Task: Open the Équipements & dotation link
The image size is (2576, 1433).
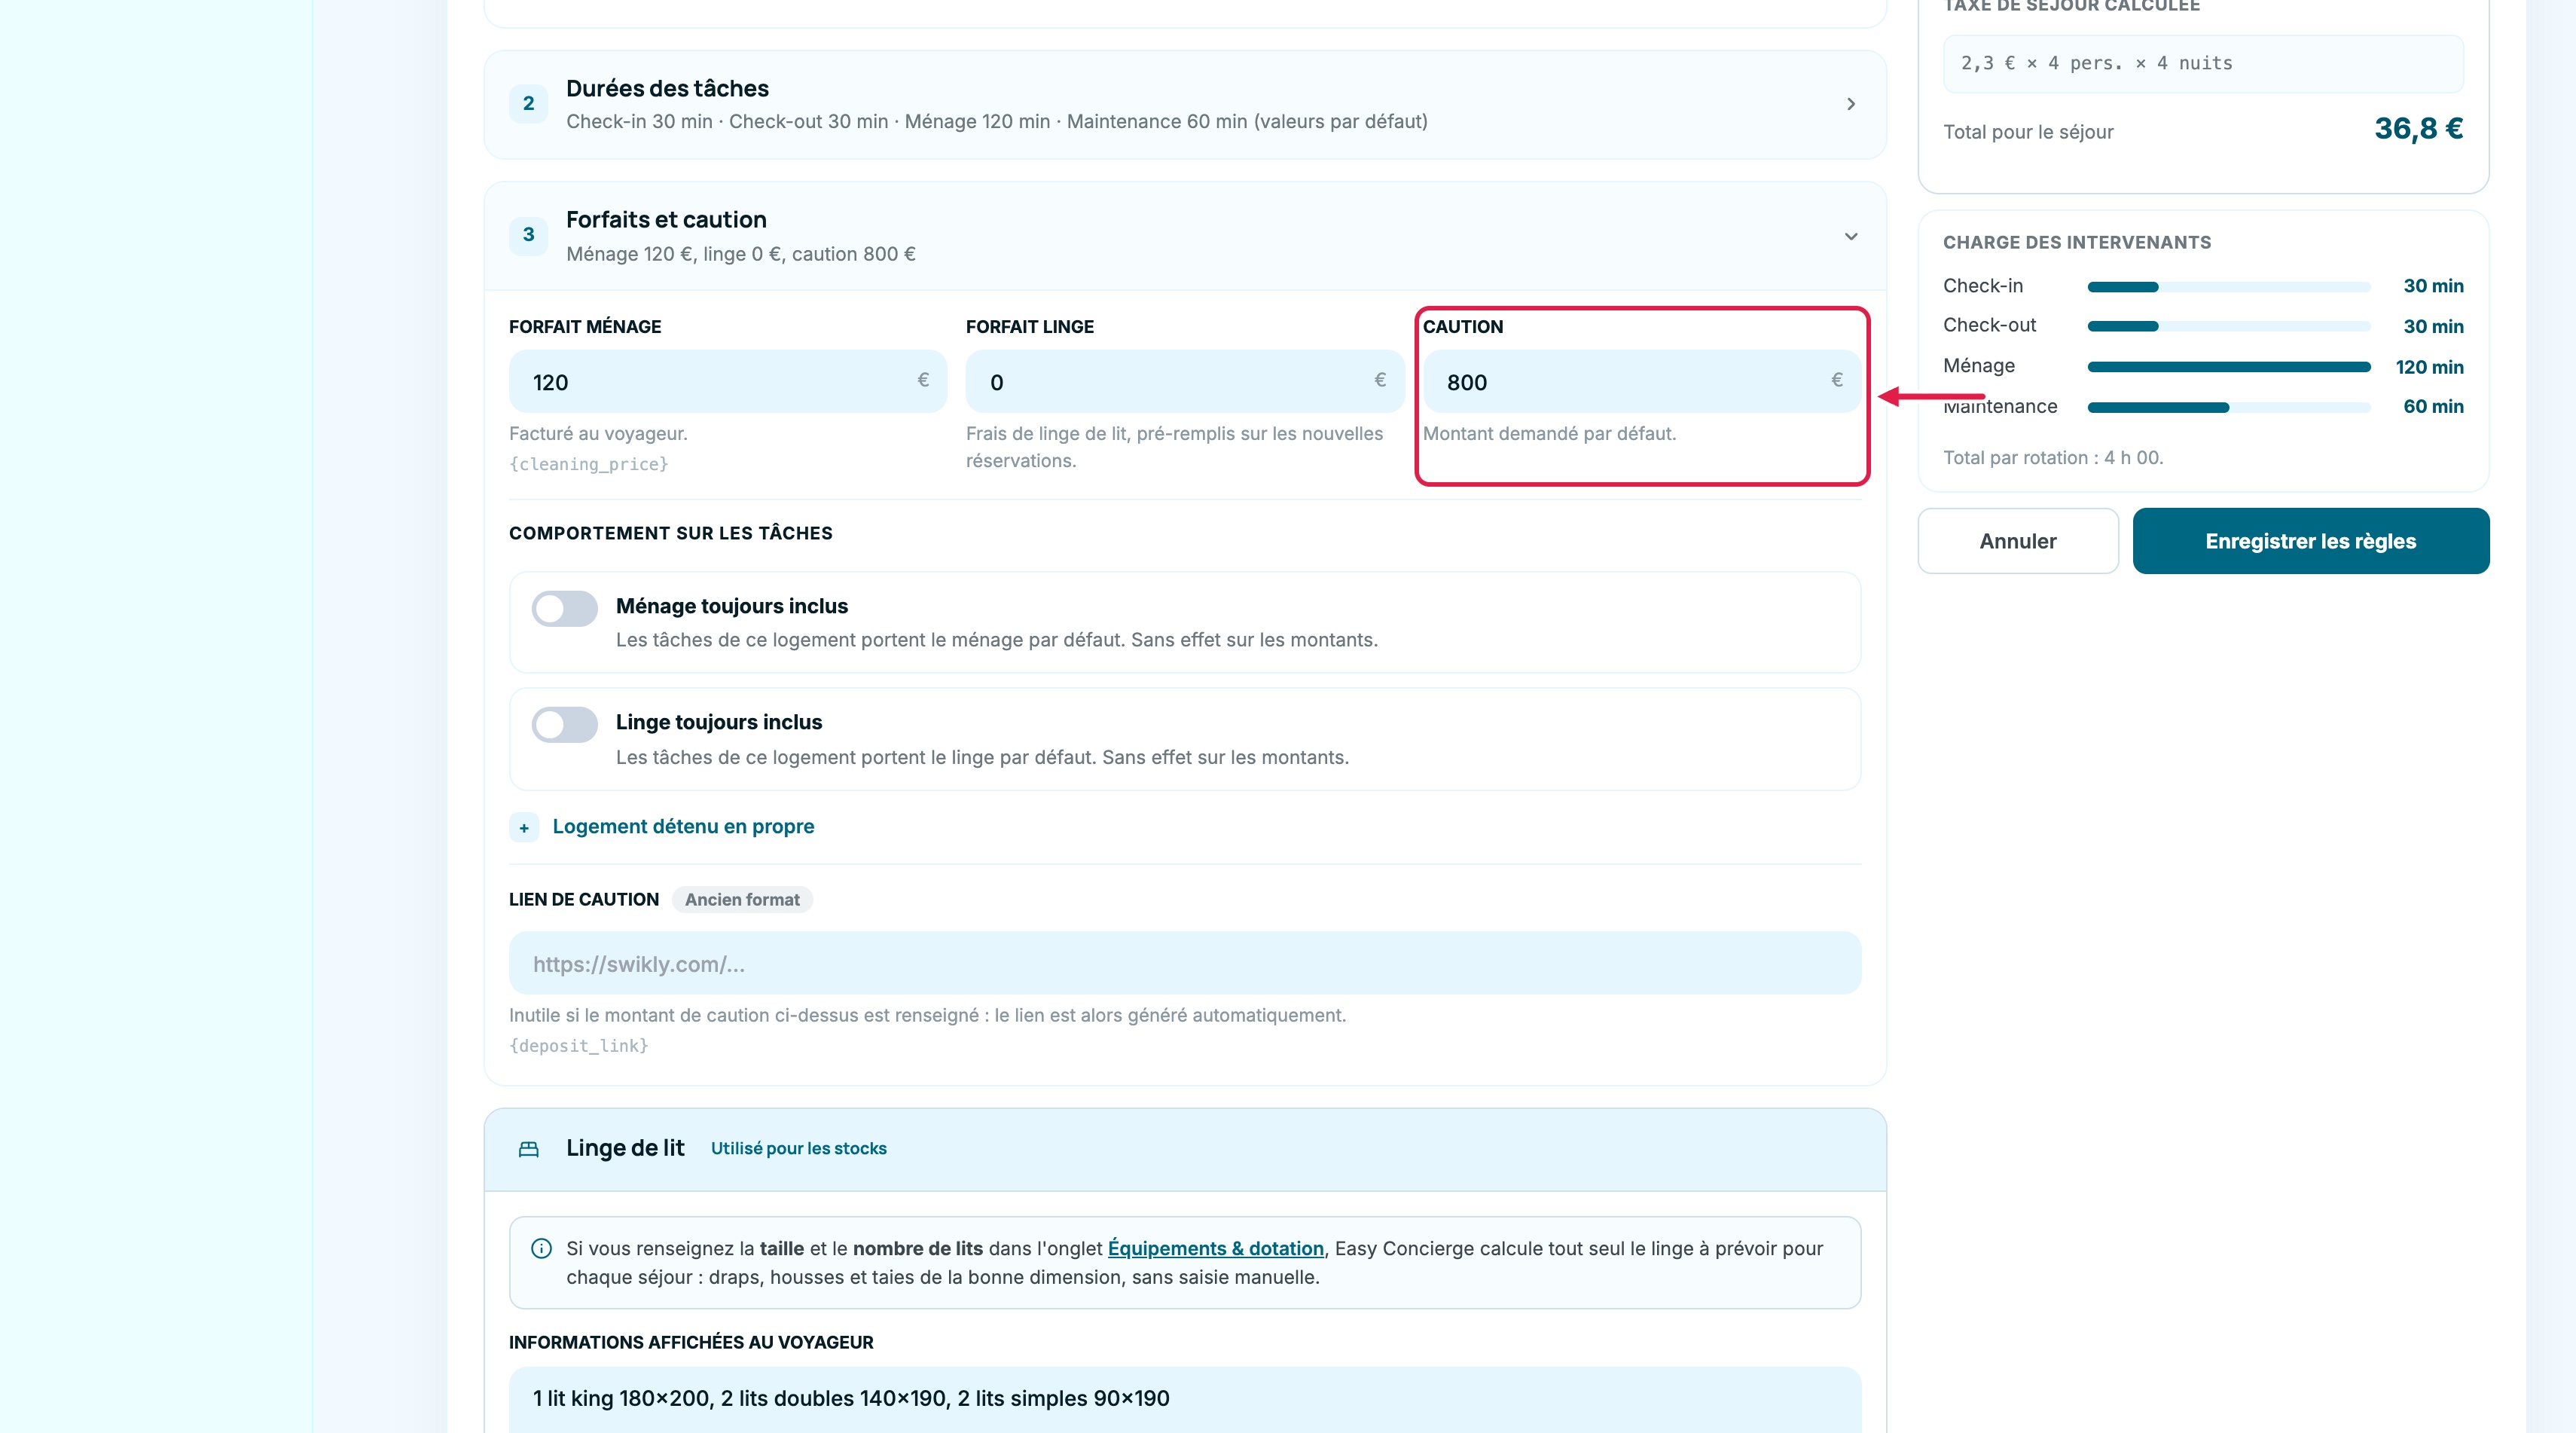Action: point(1215,1249)
